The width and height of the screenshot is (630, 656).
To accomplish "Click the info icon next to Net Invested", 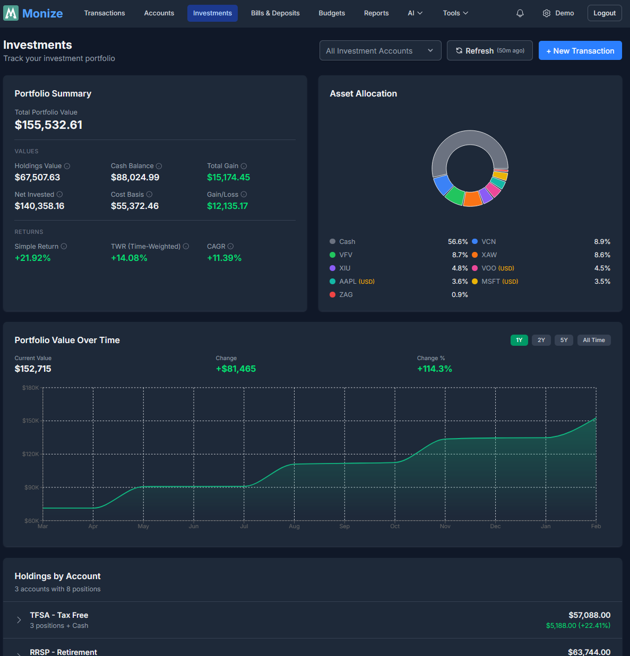I will 59,194.
